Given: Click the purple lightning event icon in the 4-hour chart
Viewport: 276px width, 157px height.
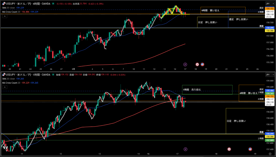Looking at the screenshot, I should coord(185,64).
